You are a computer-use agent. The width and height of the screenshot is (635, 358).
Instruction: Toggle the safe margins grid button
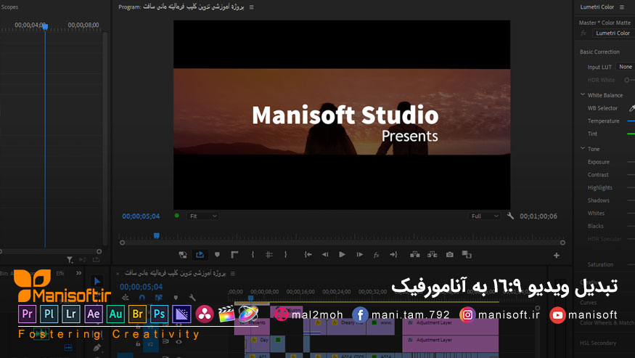[x=269, y=255]
